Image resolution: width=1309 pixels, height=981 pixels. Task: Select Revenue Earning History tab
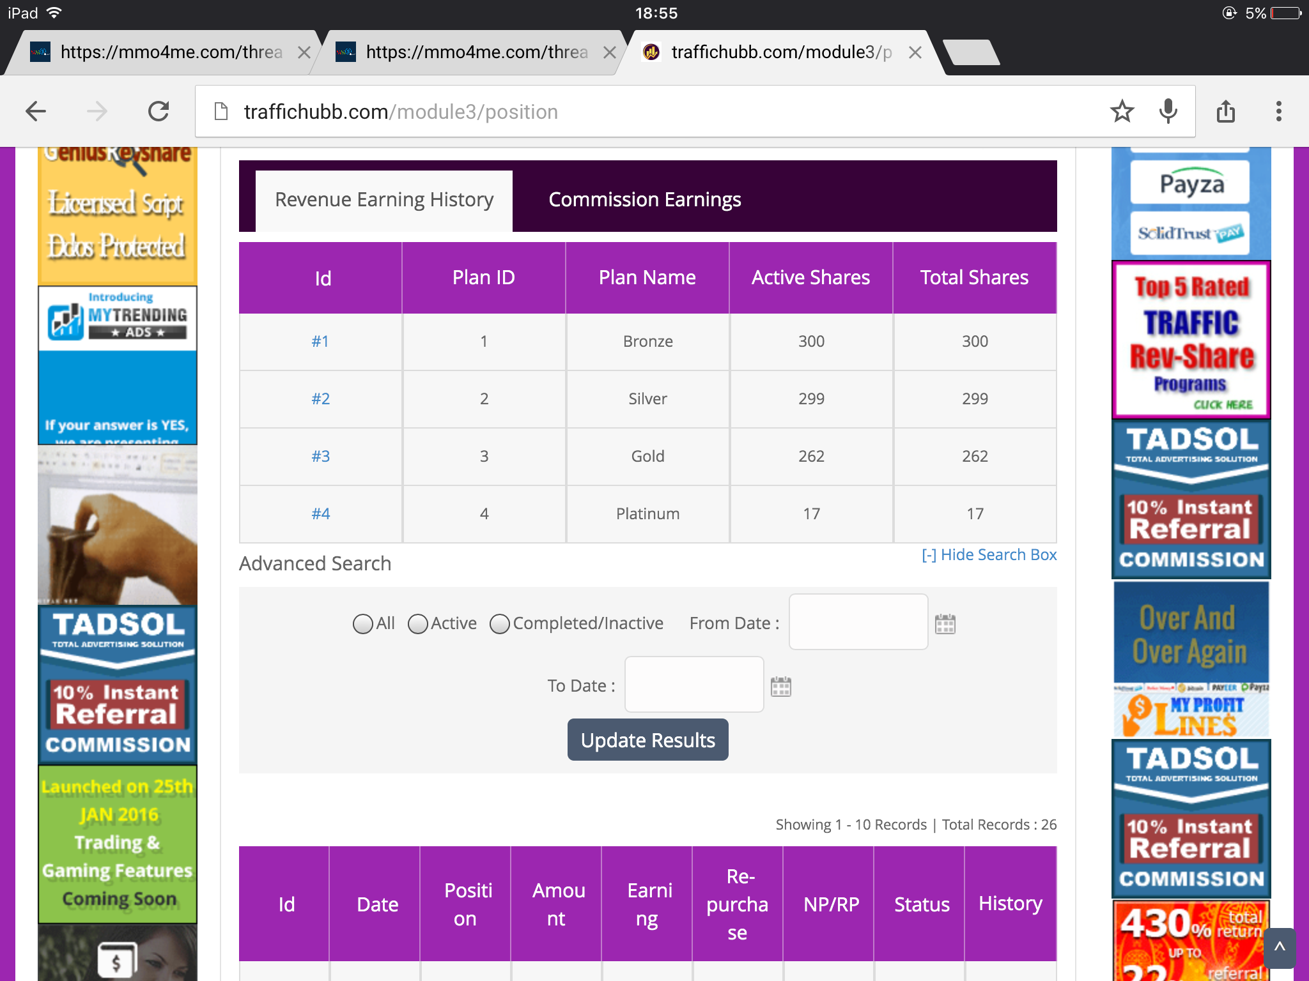pos(384,200)
